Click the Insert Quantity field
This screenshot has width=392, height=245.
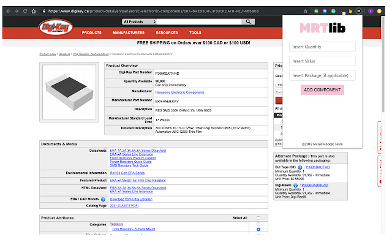322,47
